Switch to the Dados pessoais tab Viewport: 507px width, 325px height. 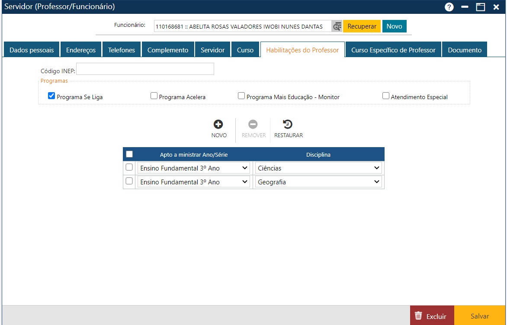(32, 50)
